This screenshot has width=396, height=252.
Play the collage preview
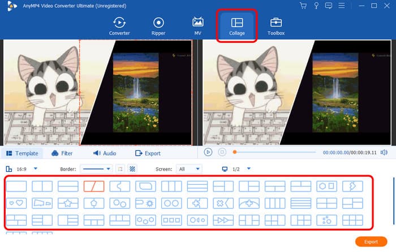(208, 152)
